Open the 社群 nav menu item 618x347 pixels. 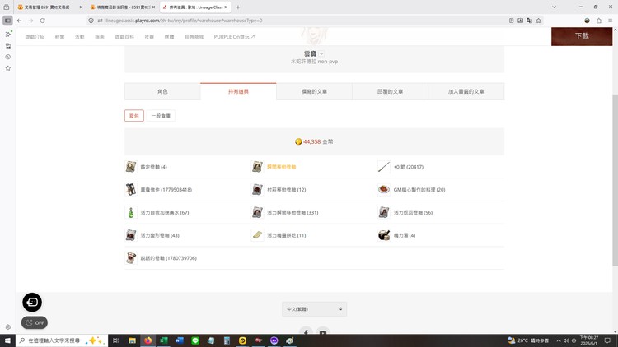click(149, 36)
